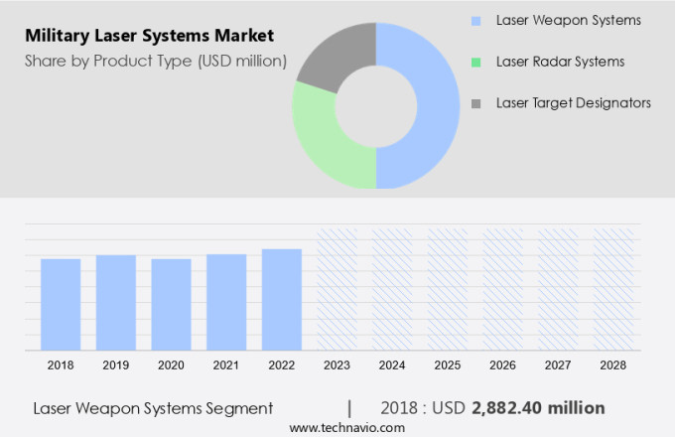Image resolution: width=675 pixels, height=437 pixels.
Task: Select the Laser Target Designators legend label
Action: [x=573, y=103]
